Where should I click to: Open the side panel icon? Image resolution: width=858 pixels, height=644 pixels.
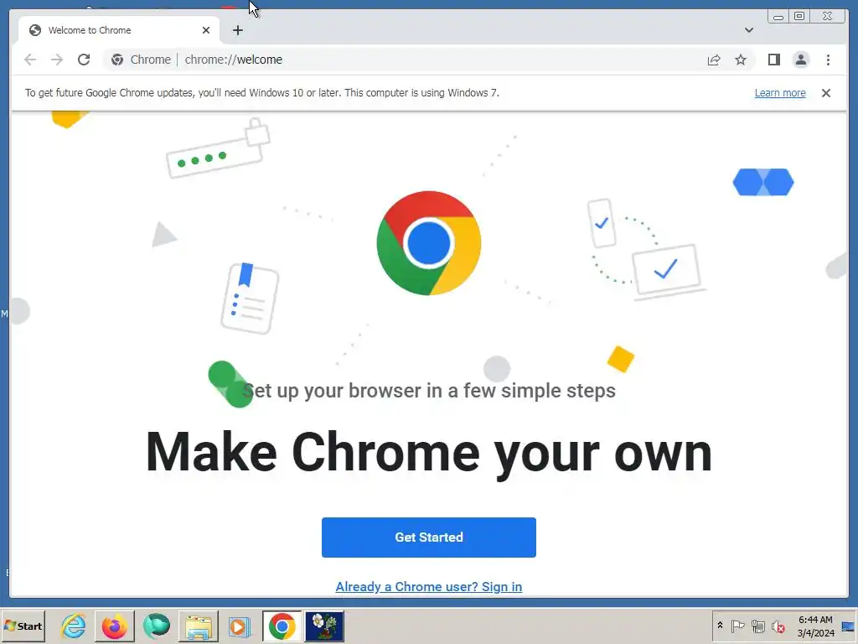(x=773, y=60)
